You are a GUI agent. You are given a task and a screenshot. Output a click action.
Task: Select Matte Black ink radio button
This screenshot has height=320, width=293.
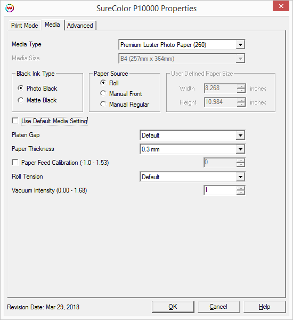20,100
